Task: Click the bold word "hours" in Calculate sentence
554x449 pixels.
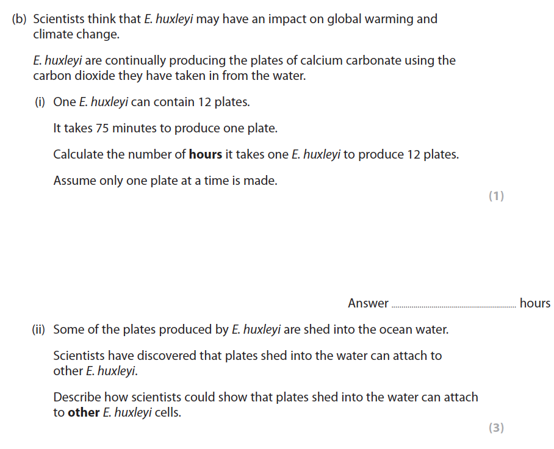Action: click(x=205, y=154)
